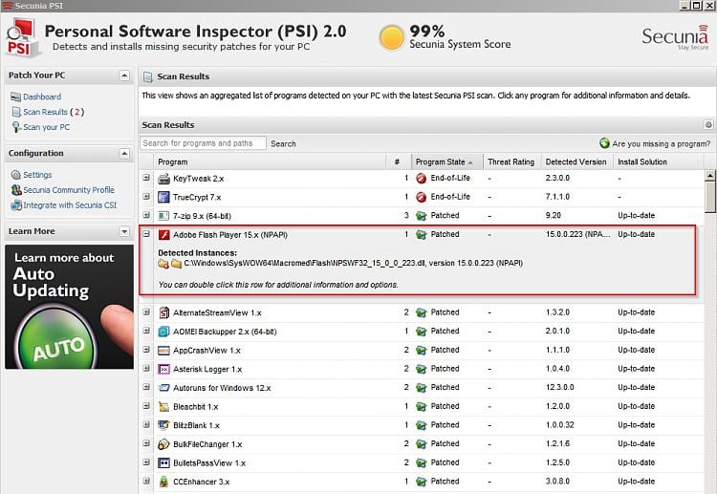Click the Bleachbit program icon
Screen dimensions: 717x494
point(163,407)
